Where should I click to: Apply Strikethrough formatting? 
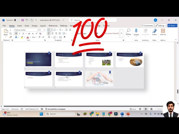pyautogui.click(x=29, y=33)
